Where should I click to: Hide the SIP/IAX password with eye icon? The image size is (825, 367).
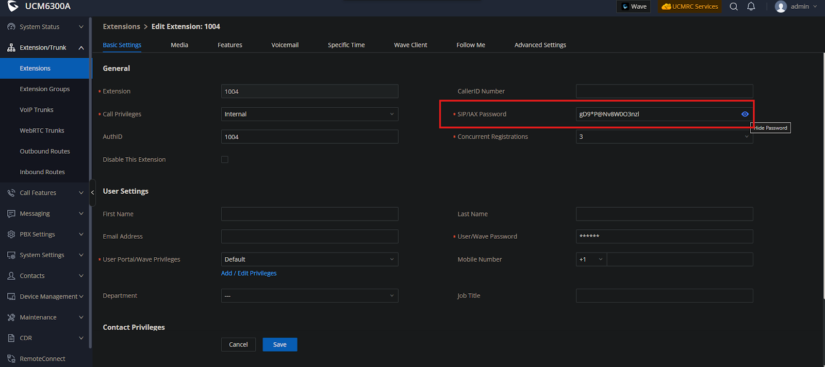coord(745,114)
